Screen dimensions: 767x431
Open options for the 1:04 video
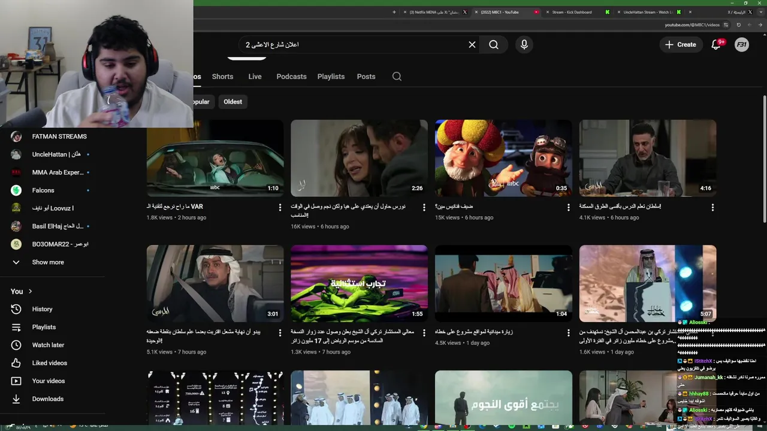coord(569,332)
